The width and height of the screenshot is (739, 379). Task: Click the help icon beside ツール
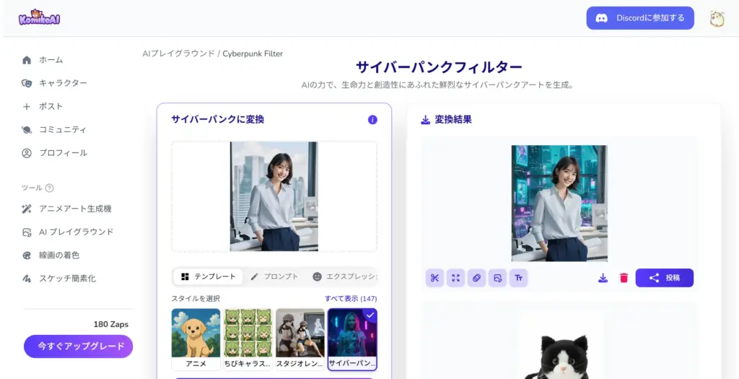50,188
